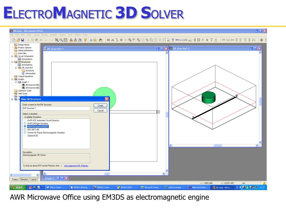Viewport: 286px width, 215px height.
Task: Switch to the Layout tab
Action: [x=34, y=179]
